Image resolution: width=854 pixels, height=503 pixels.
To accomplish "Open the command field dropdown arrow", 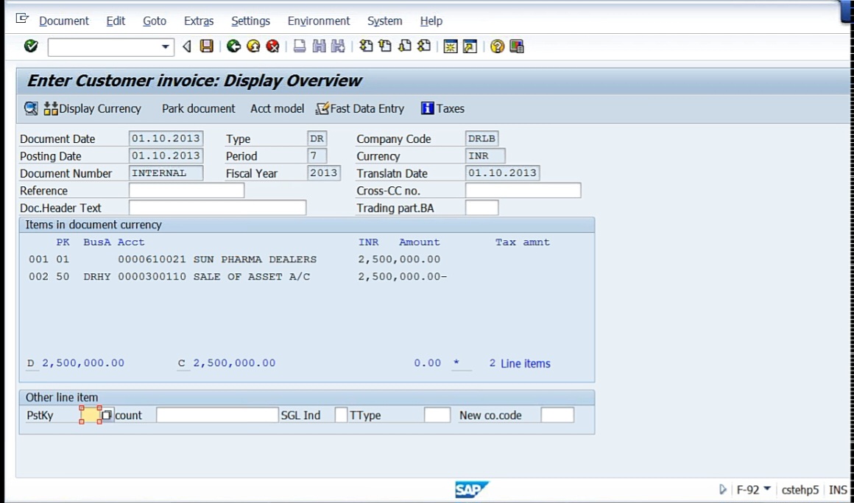I will 165,47.
